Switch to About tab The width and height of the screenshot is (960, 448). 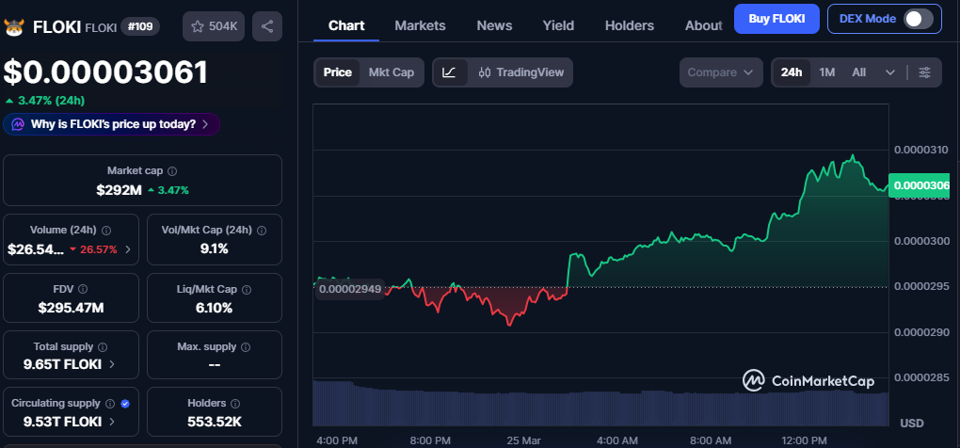pos(703,25)
